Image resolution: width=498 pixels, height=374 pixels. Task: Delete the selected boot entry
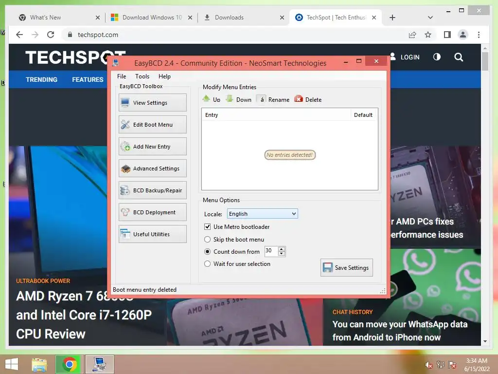308,99
